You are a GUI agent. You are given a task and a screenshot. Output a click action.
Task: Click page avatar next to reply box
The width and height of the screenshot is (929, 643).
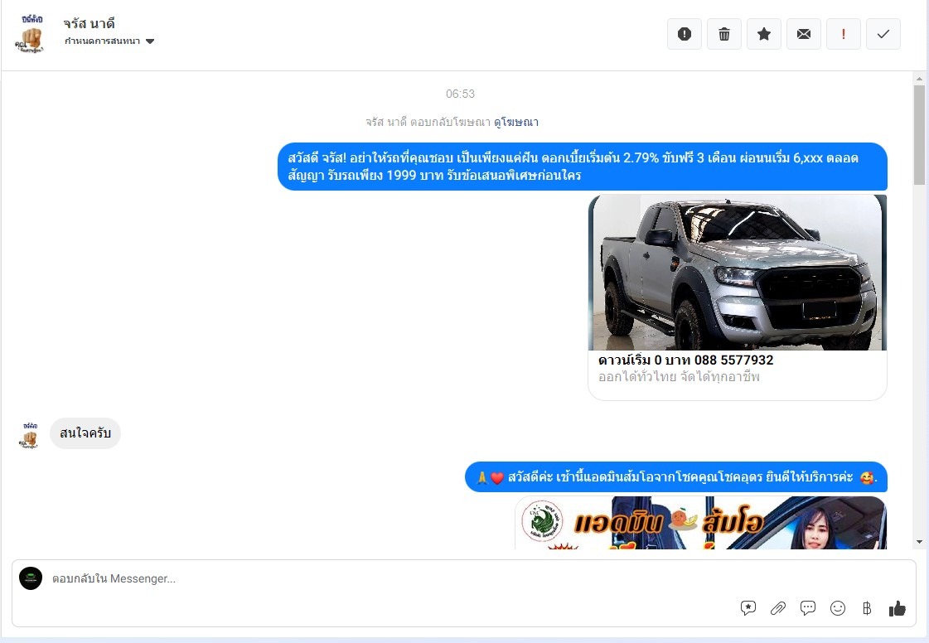click(x=31, y=578)
